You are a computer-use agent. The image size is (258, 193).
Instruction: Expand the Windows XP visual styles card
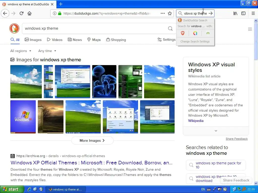pyautogui.click(x=216, y=131)
